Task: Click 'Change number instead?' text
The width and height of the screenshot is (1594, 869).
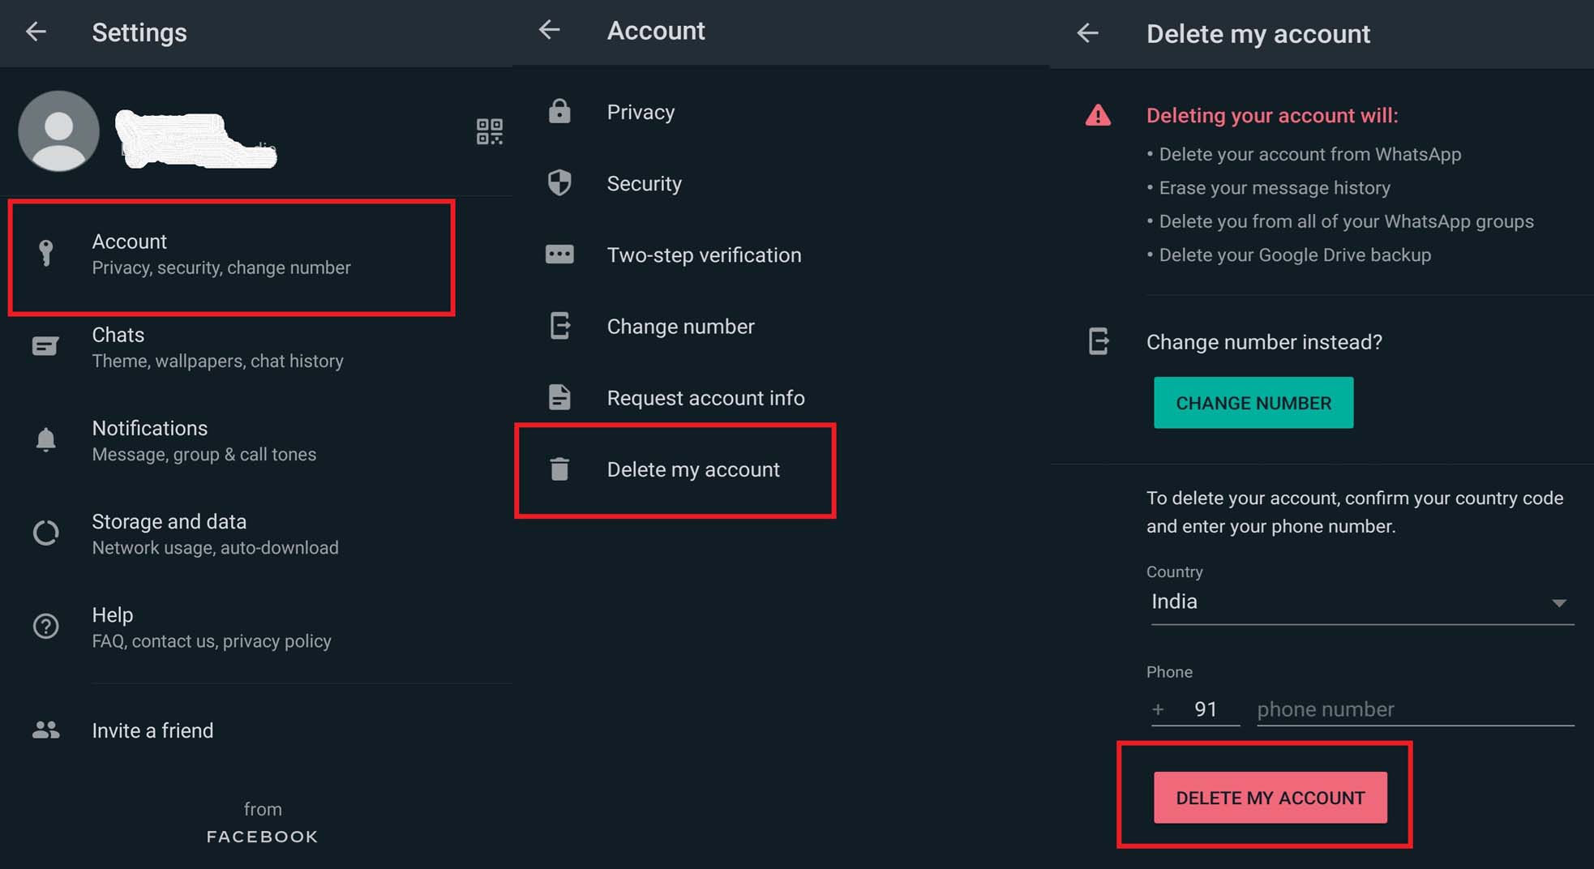Action: [x=1264, y=342]
